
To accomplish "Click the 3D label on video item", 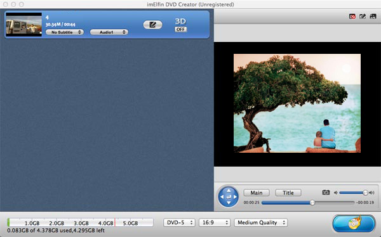I will click(x=180, y=22).
